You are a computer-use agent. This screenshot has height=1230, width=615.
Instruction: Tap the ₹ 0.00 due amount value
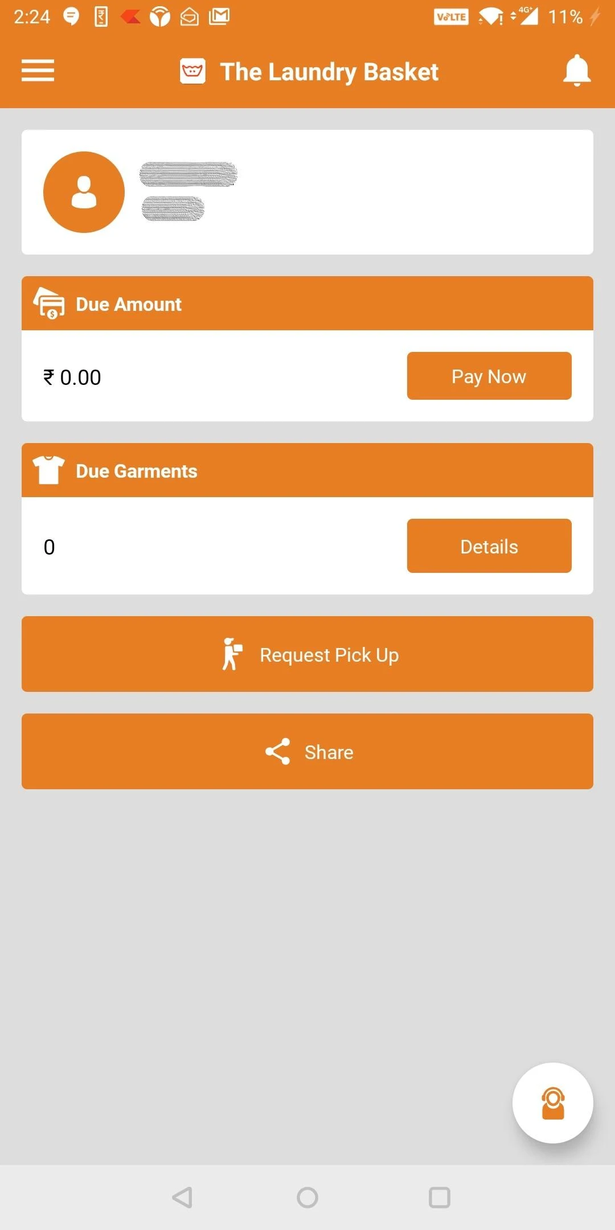pos(72,377)
